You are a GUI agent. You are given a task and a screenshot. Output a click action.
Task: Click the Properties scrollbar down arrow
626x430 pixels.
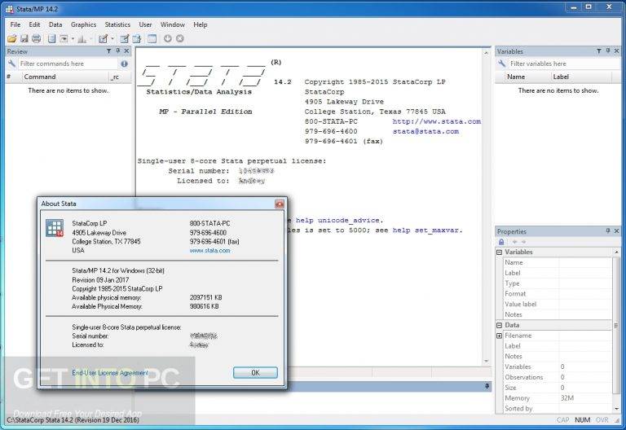click(616, 409)
